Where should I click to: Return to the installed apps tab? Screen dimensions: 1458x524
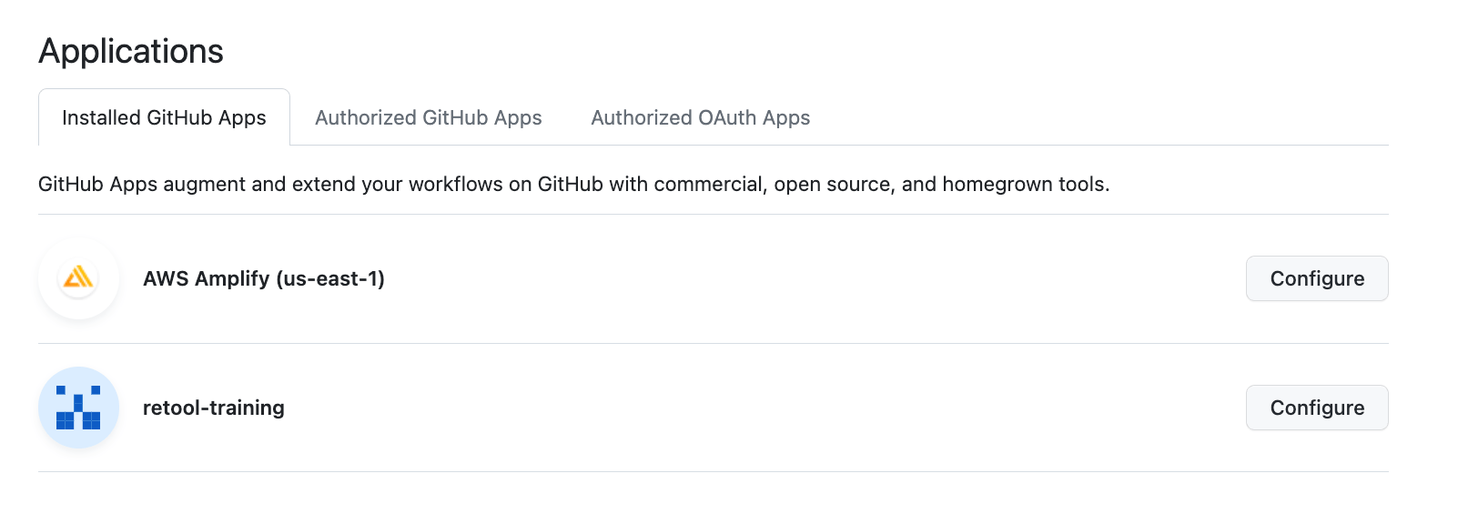pos(164,117)
